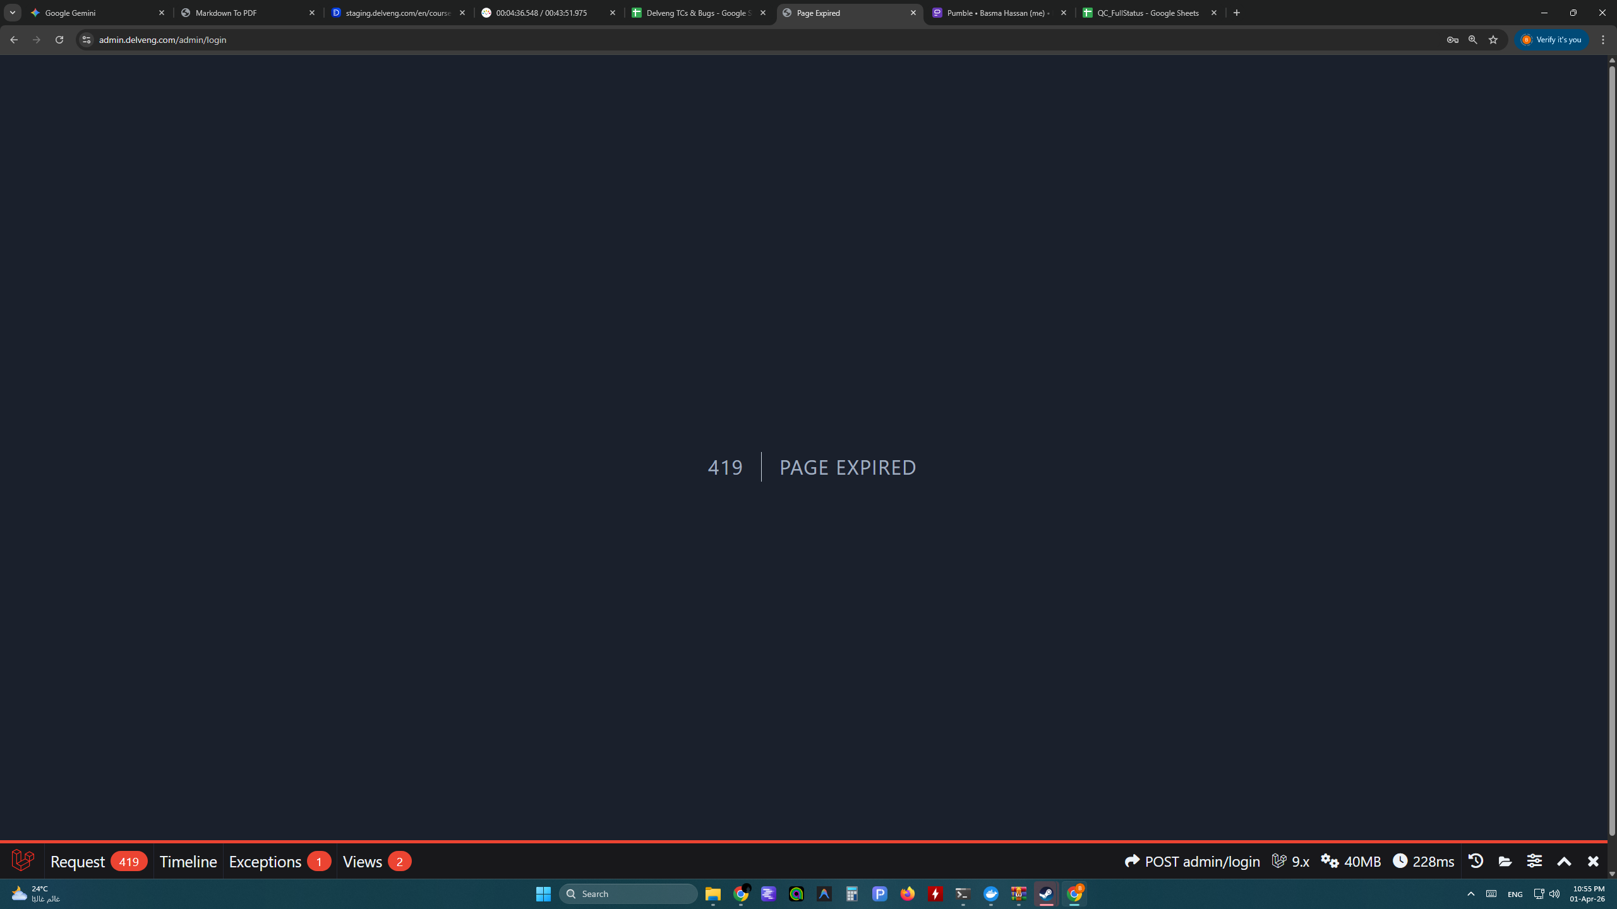The height and width of the screenshot is (909, 1617).
Task: Open the Timeline debugbar tab
Action: coord(188,861)
